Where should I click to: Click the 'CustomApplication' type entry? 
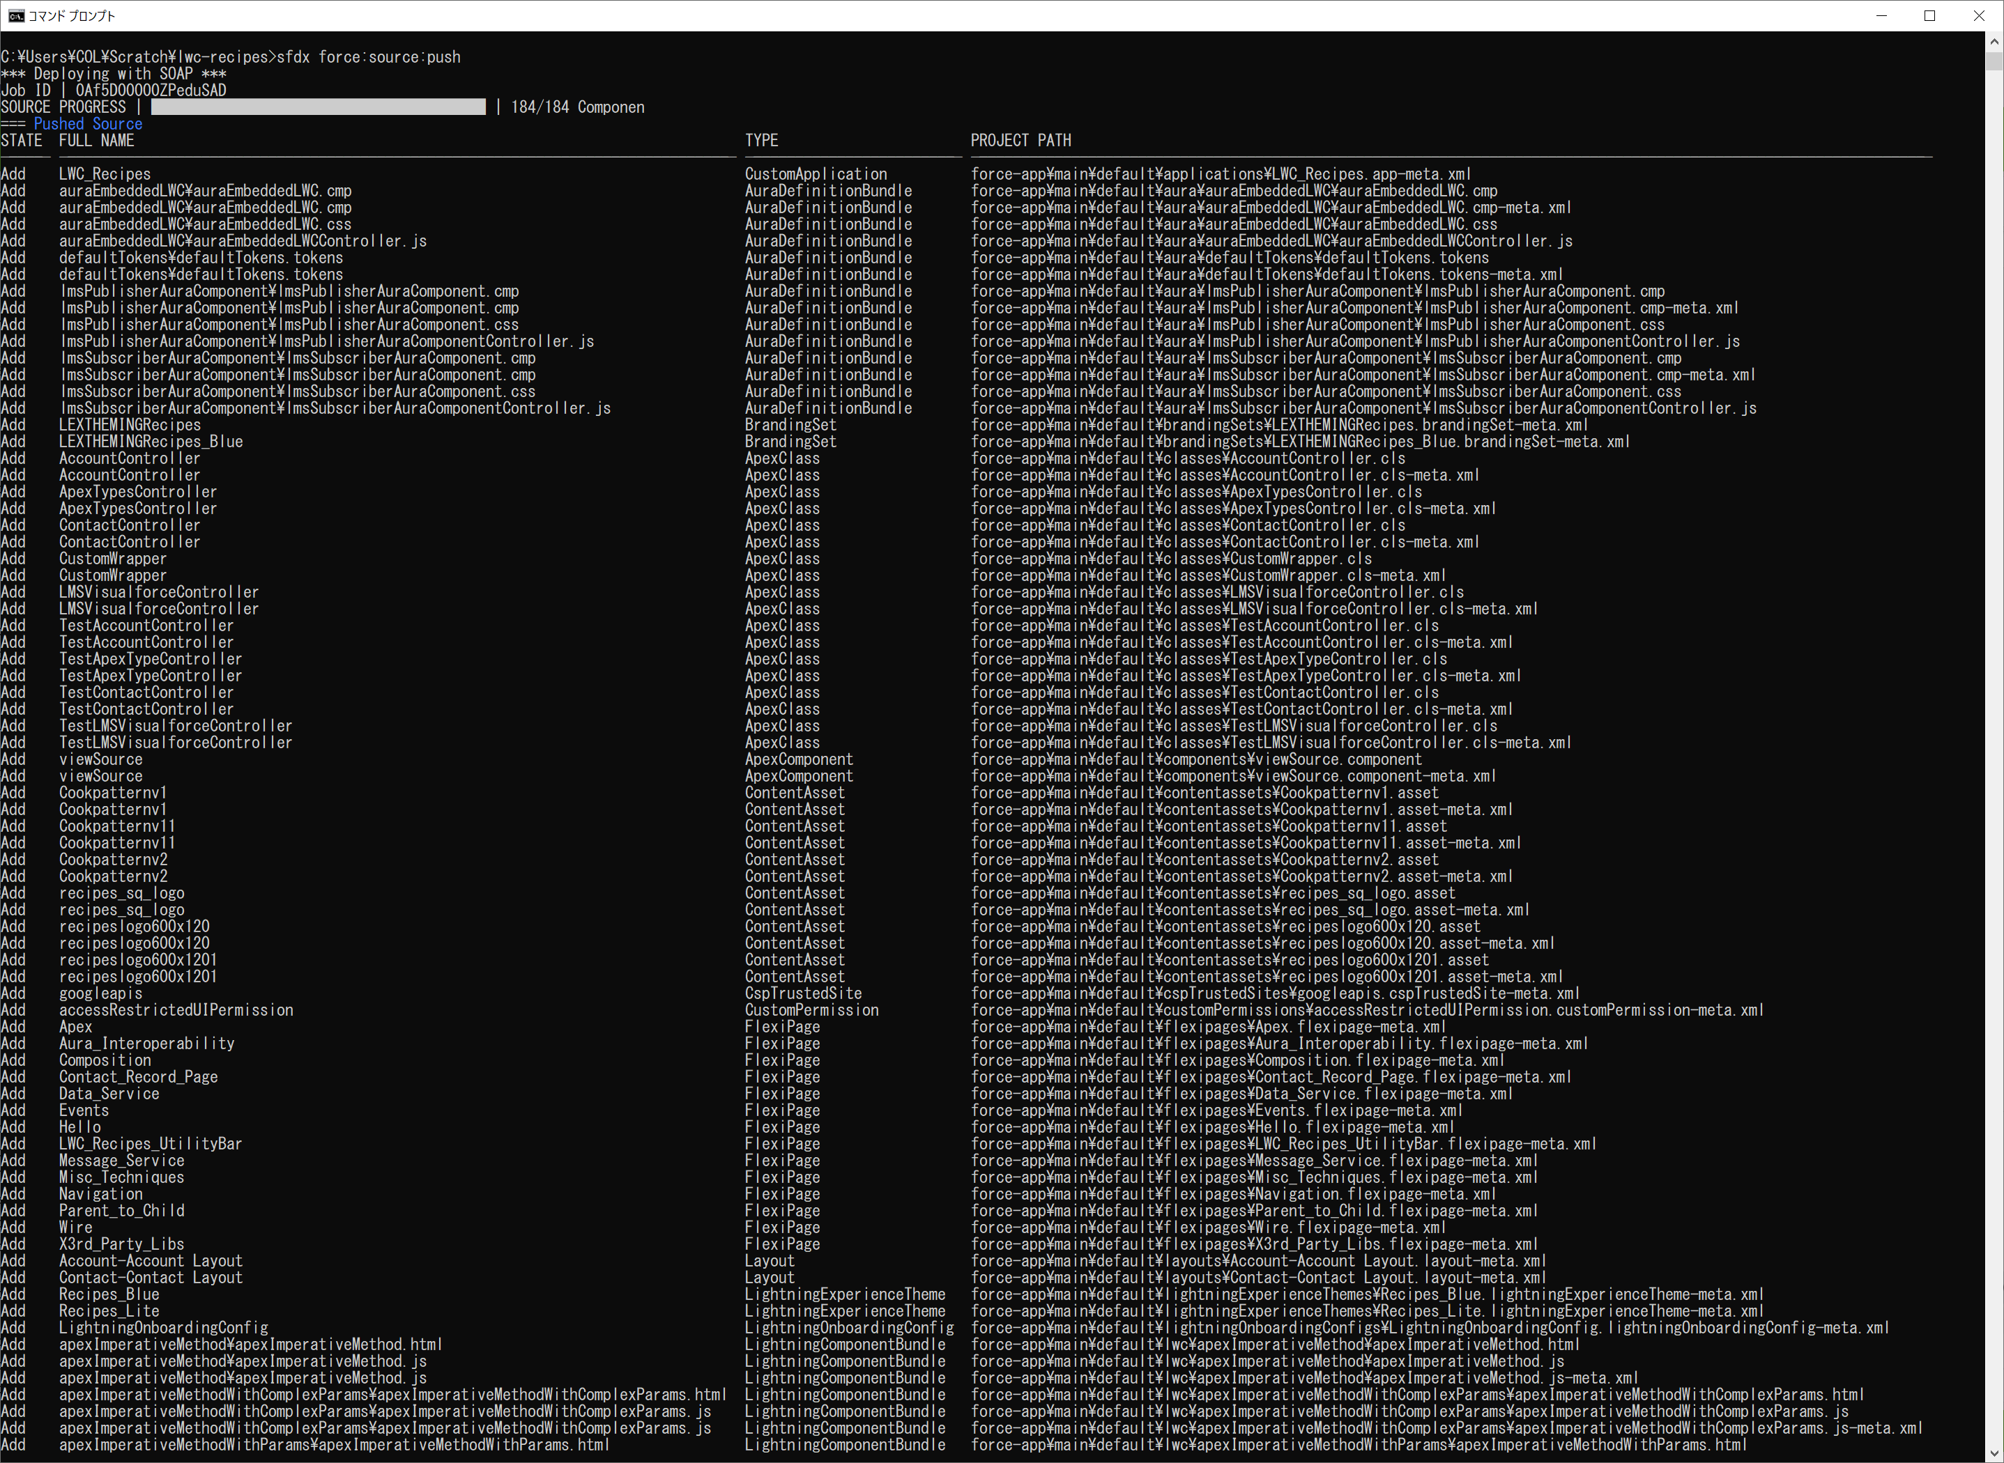(x=816, y=174)
